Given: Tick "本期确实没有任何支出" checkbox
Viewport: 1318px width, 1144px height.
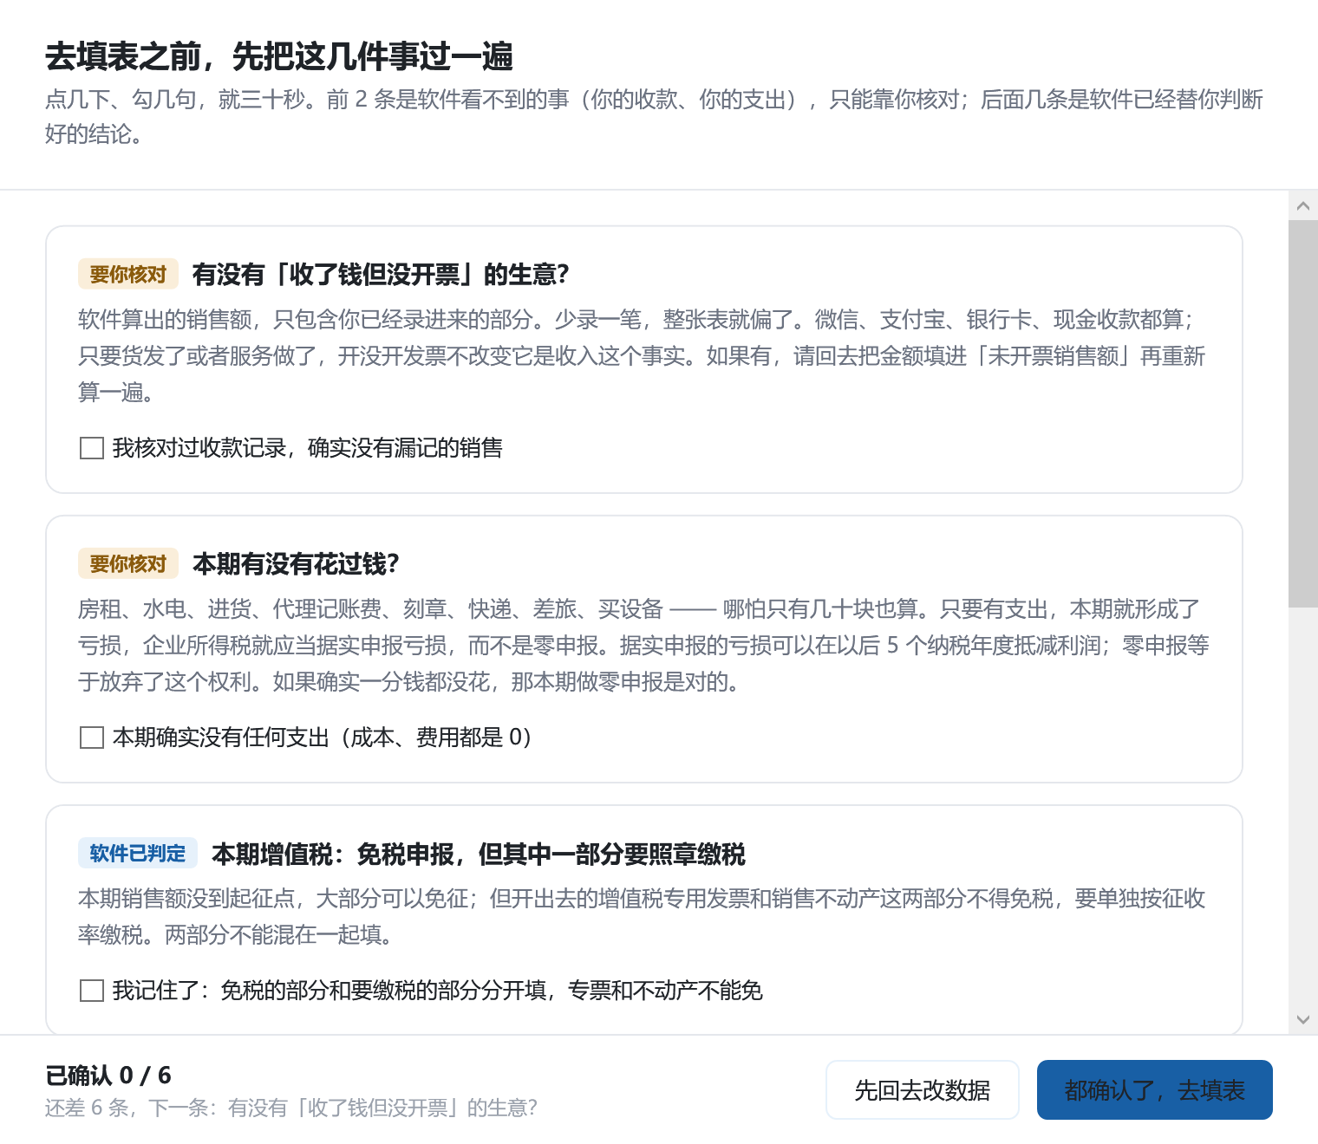Looking at the screenshot, I should [x=92, y=738].
